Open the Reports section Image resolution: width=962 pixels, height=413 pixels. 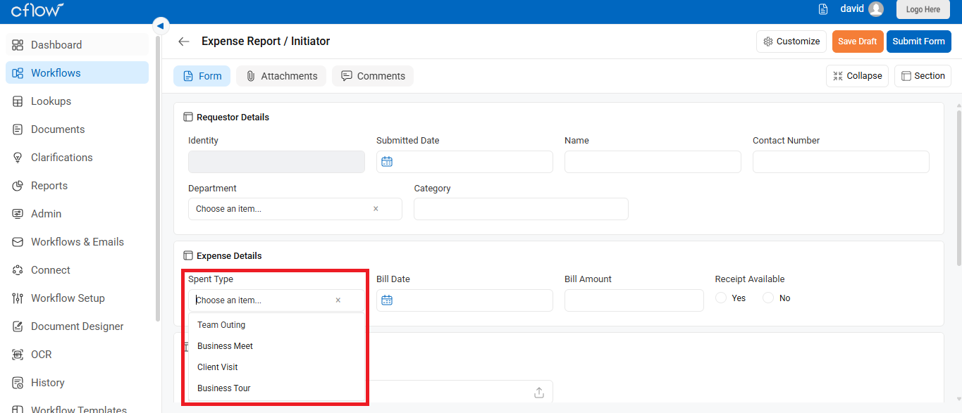(x=77, y=185)
